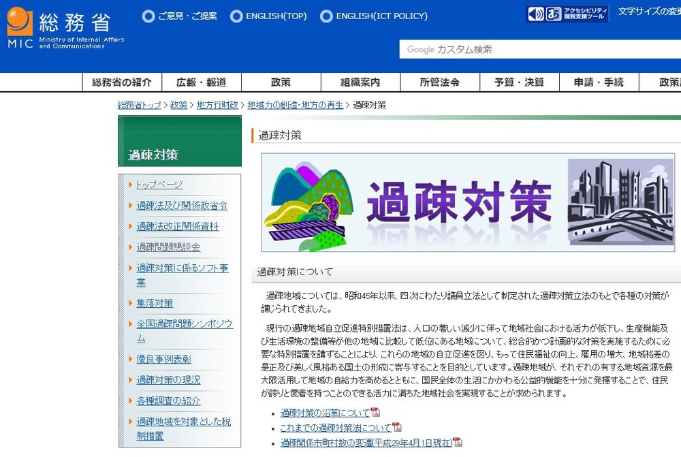Open the 申請・手続 section
This screenshot has width=681, height=457.
pyautogui.click(x=598, y=82)
